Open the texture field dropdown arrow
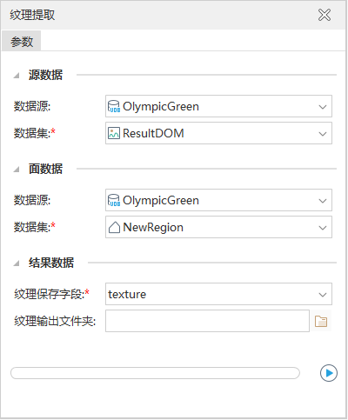Image resolution: width=348 pixels, height=420 pixels. point(323,295)
